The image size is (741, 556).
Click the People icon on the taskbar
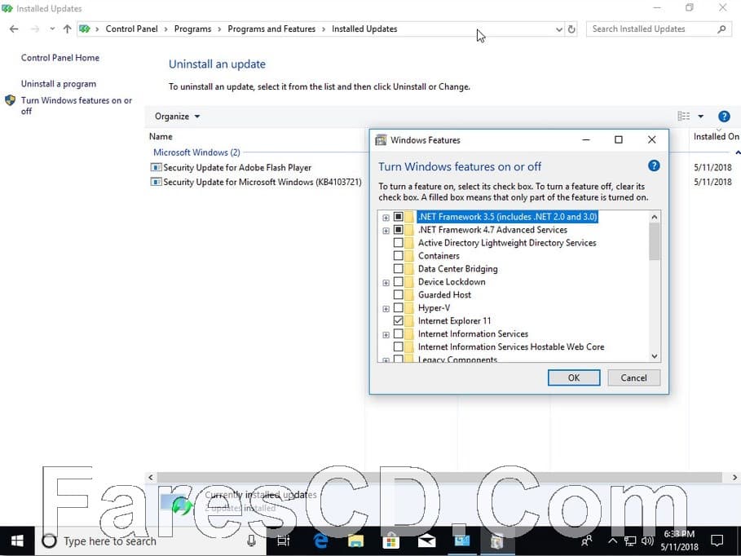coord(587,541)
